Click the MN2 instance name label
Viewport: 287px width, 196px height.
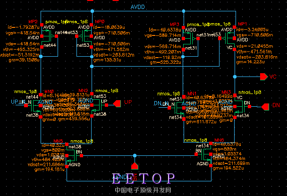tap(83, 91)
